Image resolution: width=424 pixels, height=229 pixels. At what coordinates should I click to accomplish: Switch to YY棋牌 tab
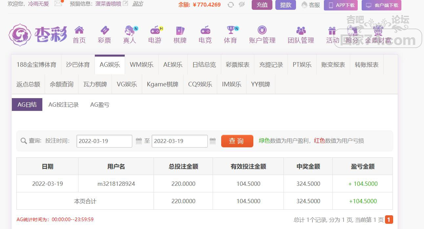pyautogui.click(x=261, y=84)
